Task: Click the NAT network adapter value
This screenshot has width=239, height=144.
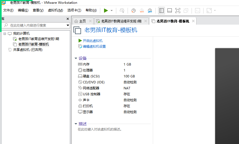Action: tap(127, 88)
